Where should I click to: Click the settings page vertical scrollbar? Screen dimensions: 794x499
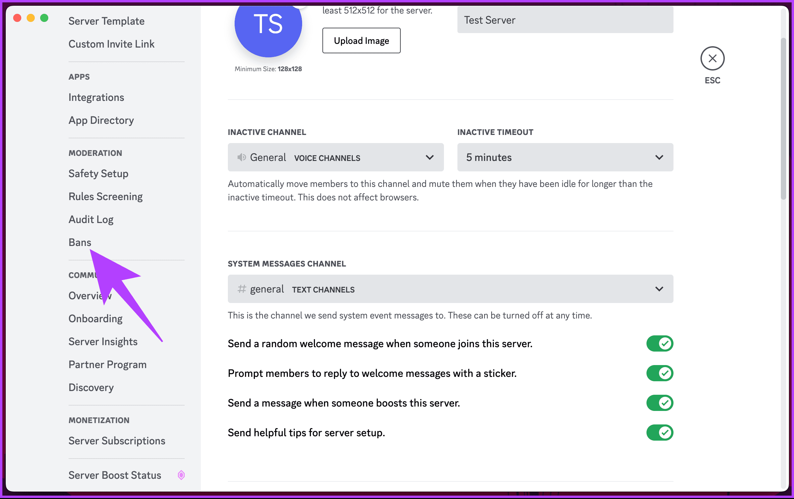click(784, 119)
